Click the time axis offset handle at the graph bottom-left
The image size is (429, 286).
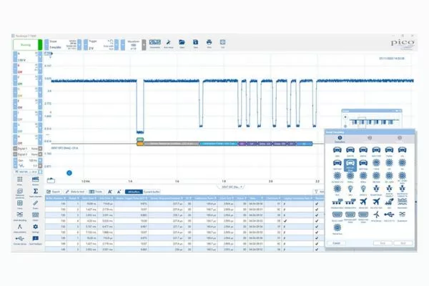(51, 180)
